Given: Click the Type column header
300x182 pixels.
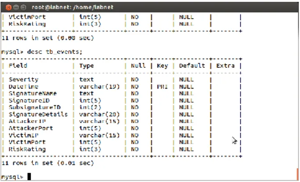Looking at the screenshot, I should (x=87, y=66).
